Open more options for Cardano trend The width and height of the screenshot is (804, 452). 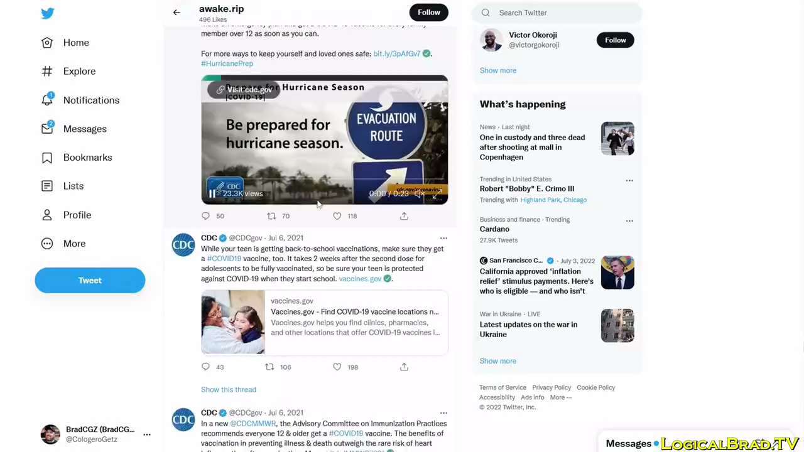629,220
